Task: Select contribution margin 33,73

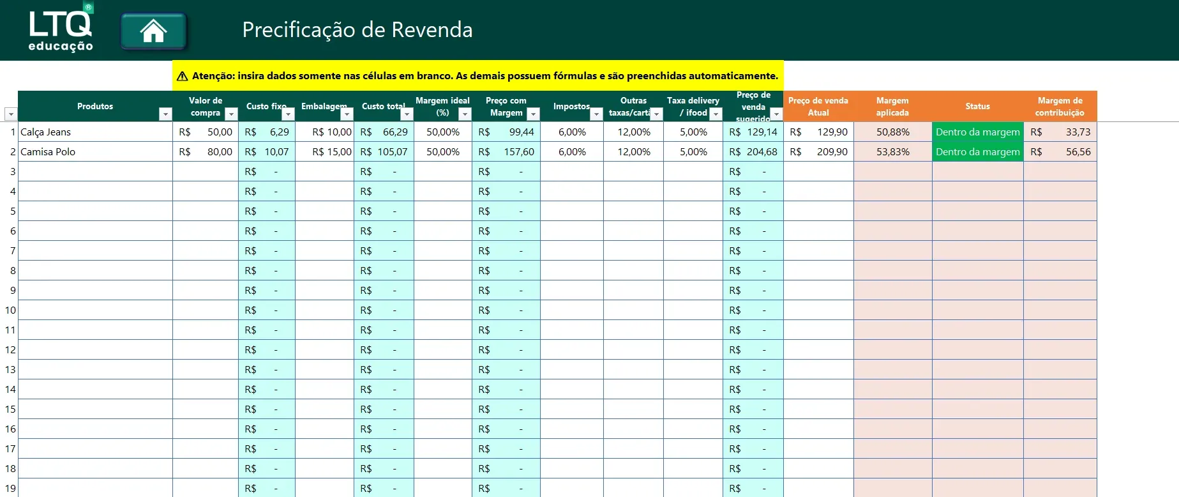Action: 1060,132
